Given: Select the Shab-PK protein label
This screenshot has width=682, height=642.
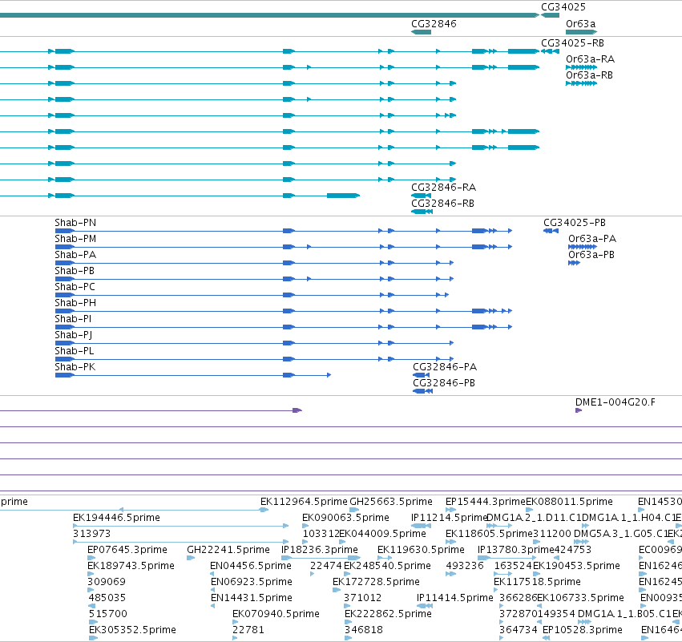Looking at the screenshot, I should (75, 367).
